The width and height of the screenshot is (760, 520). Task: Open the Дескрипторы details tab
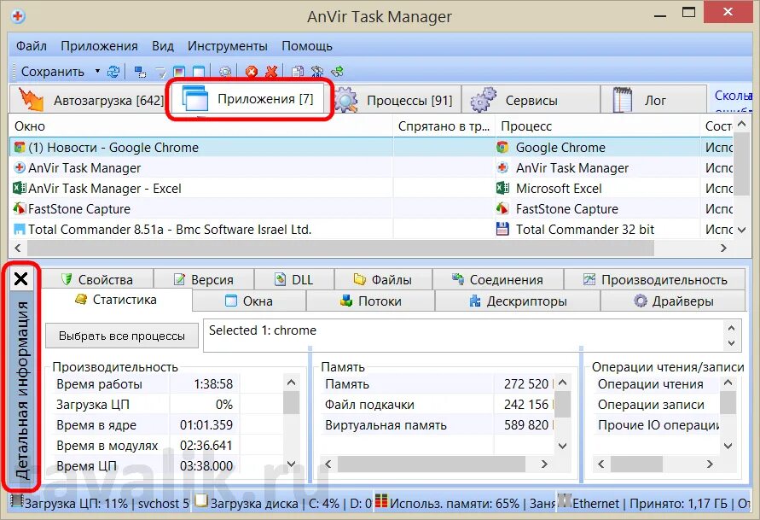518,301
